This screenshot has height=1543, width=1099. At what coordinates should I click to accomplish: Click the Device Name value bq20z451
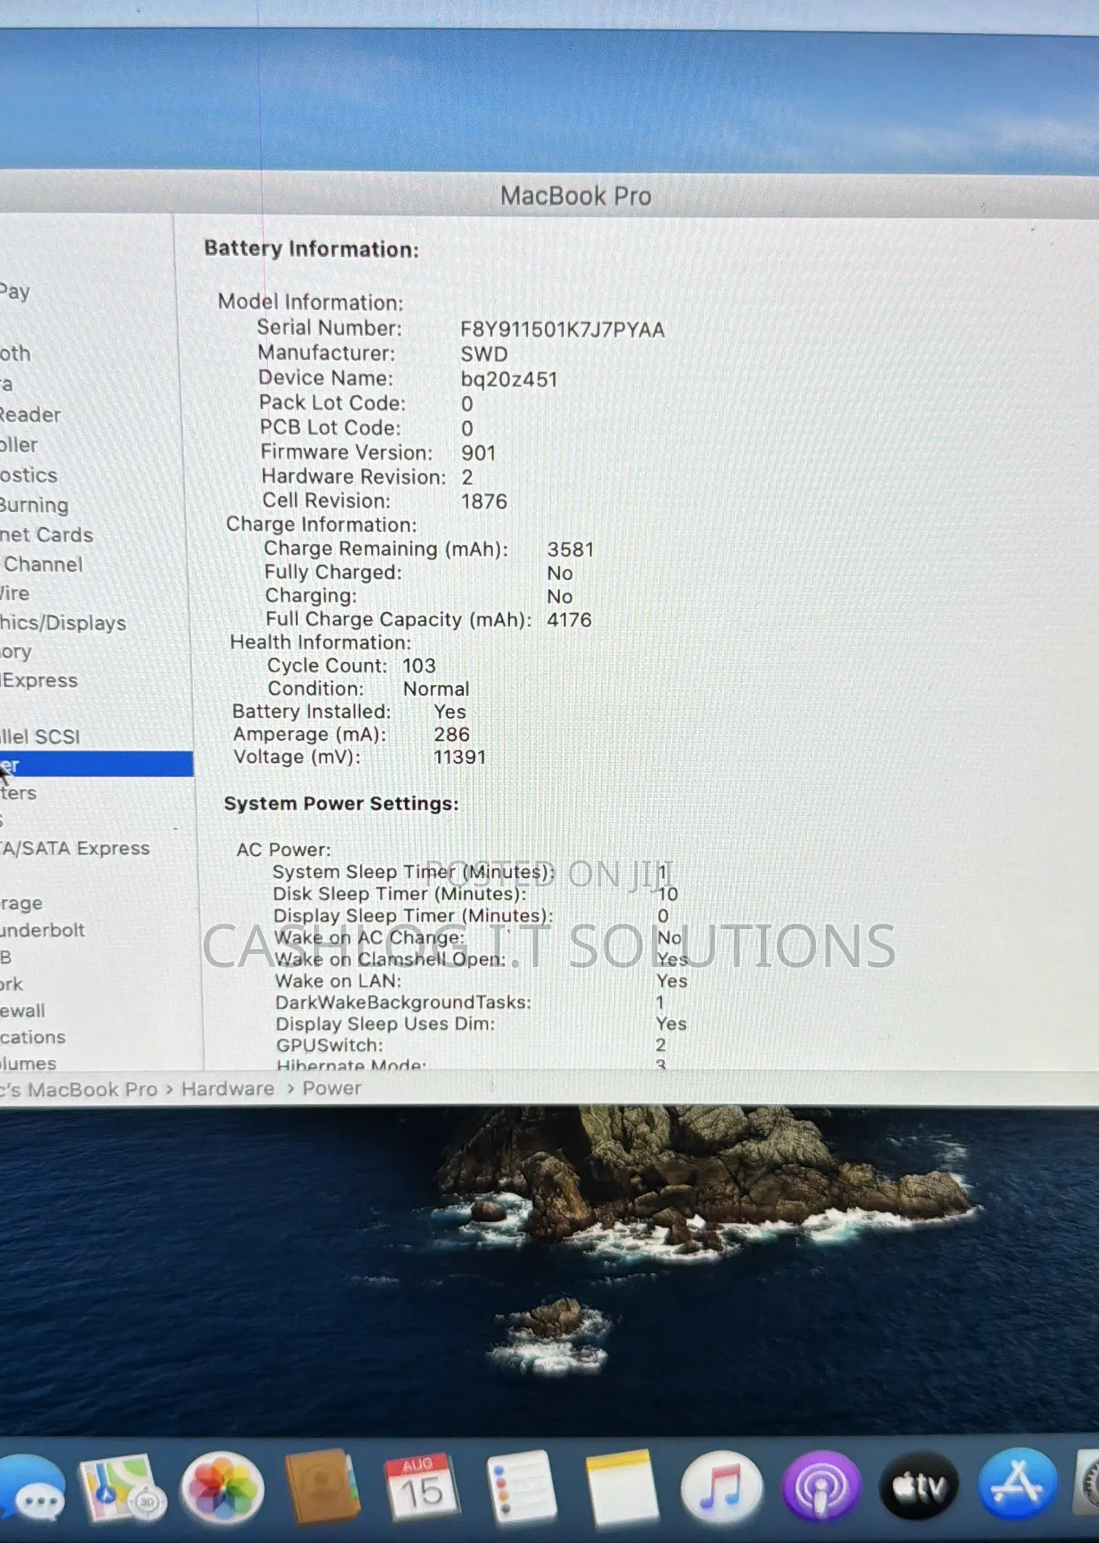pos(509,379)
